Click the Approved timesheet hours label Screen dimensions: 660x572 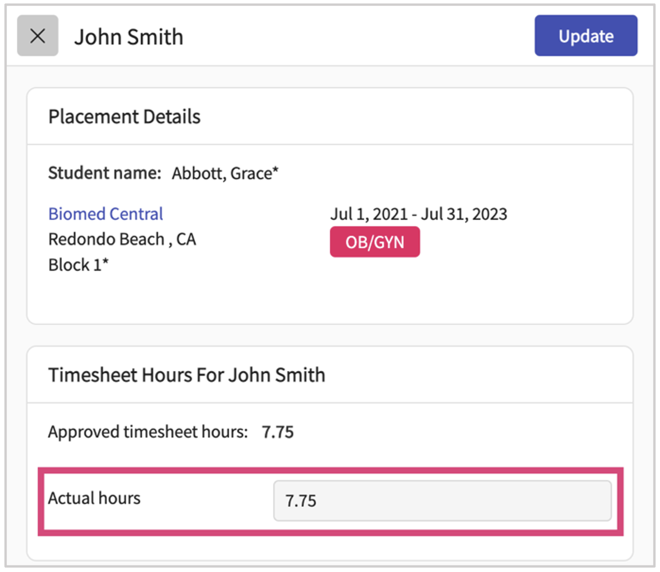[148, 432]
